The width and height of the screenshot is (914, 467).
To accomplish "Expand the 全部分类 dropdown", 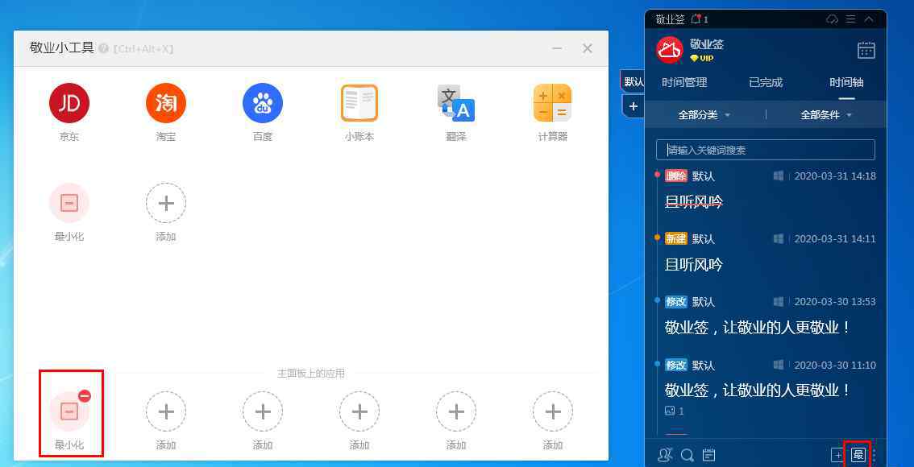I will pos(704,114).
